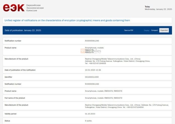
Task: Click the Identifier value 001000011000
Action: click(x=92, y=77)
